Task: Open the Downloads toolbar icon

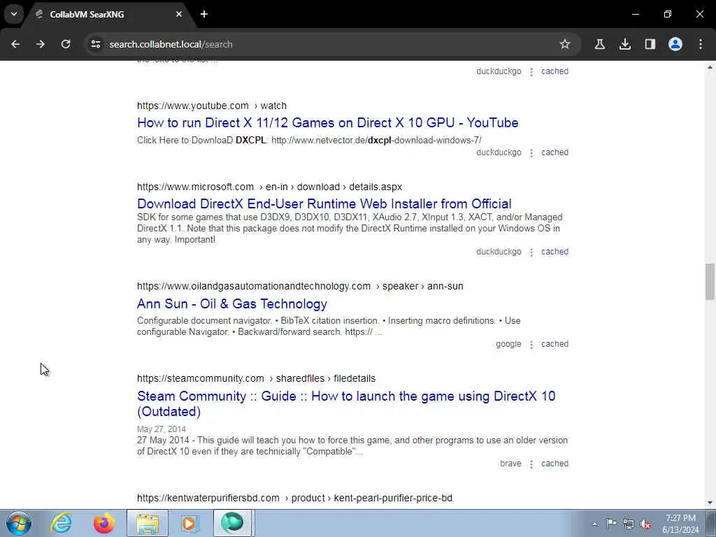Action: point(624,44)
